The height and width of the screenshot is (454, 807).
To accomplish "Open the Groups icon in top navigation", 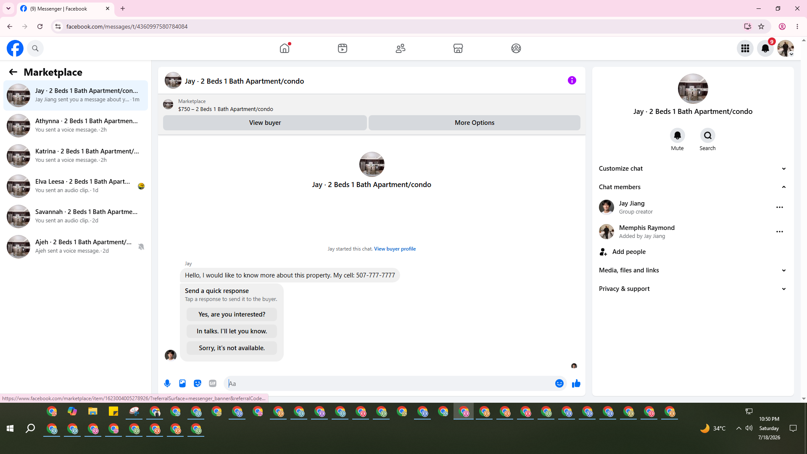I will [x=516, y=48].
